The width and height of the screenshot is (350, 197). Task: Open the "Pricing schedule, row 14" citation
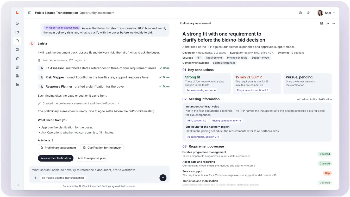[x=226, y=121]
